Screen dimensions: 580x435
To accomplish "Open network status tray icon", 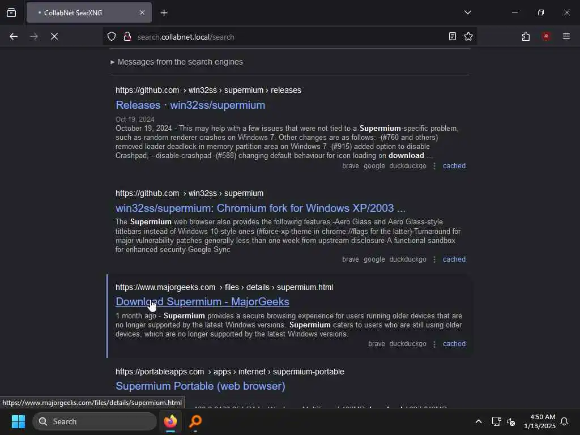I will 496,421.
